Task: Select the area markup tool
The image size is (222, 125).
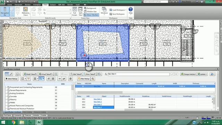Action: click(x=35, y=79)
